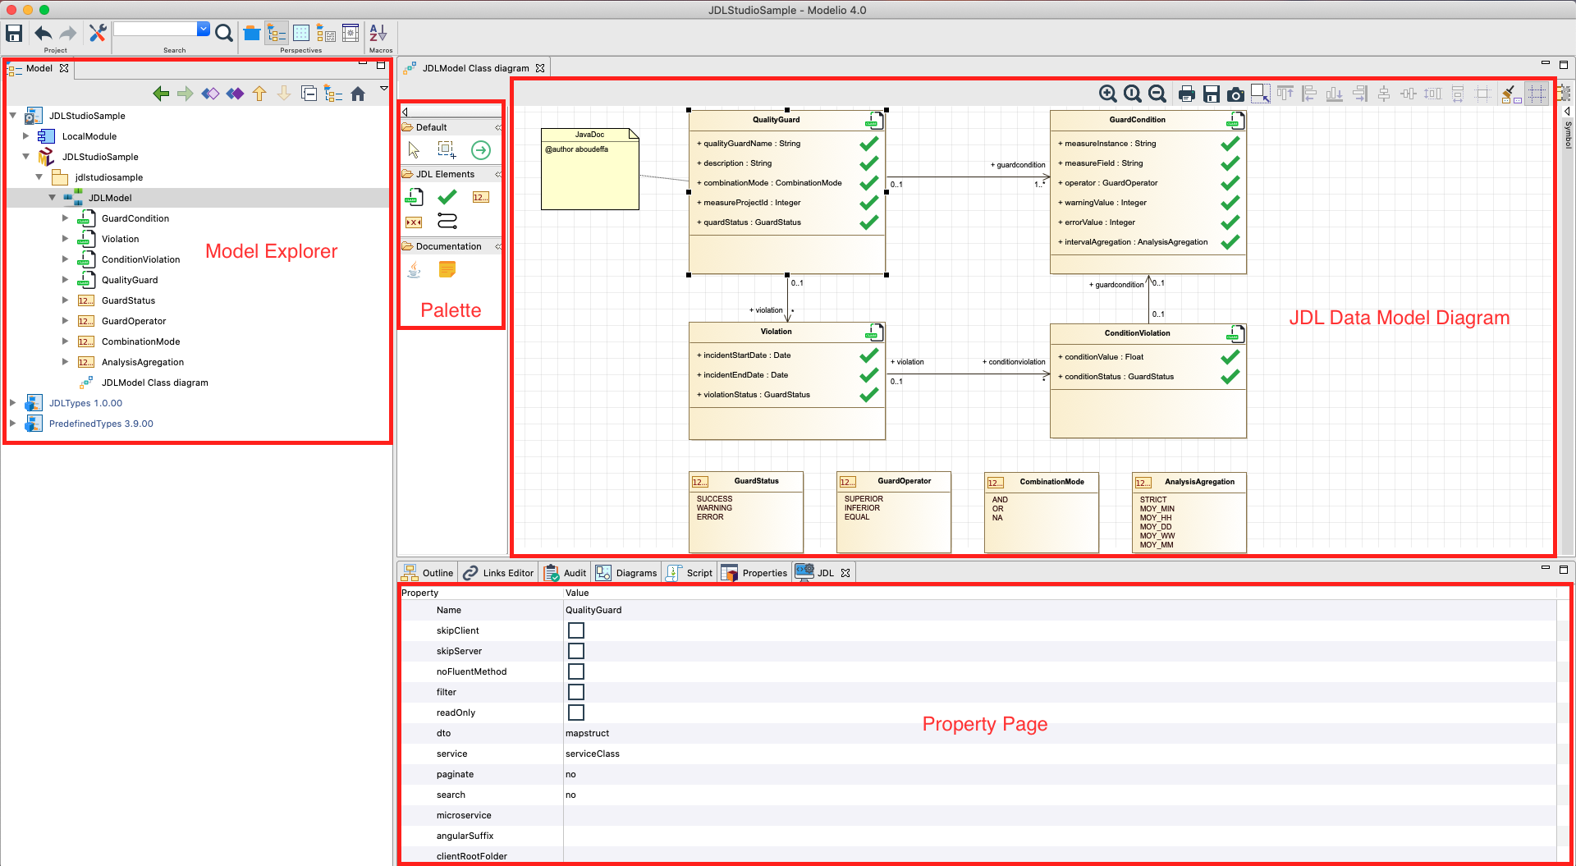This screenshot has width=1576, height=866.
Task: Select the JavaDoc coffee cup tool
Action: pyautogui.click(x=414, y=269)
